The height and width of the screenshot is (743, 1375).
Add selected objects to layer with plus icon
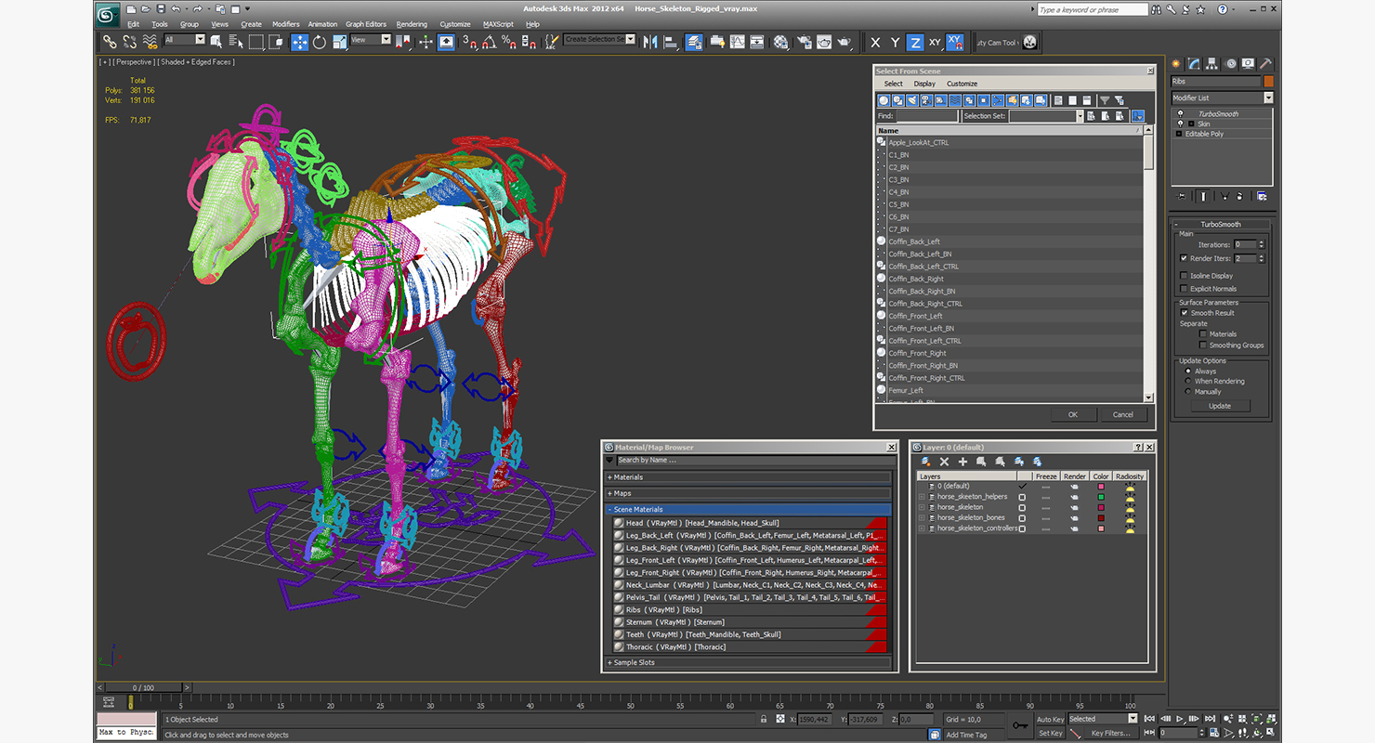(962, 462)
